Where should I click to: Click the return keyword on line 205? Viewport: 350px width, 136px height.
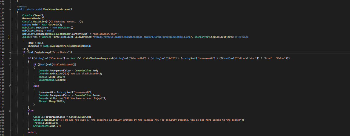(32, 132)
